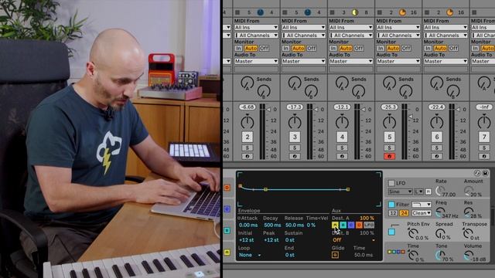Click the four-color oscillator squares icon by Time knob
Screen dimensions: 495x278
point(396,252)
